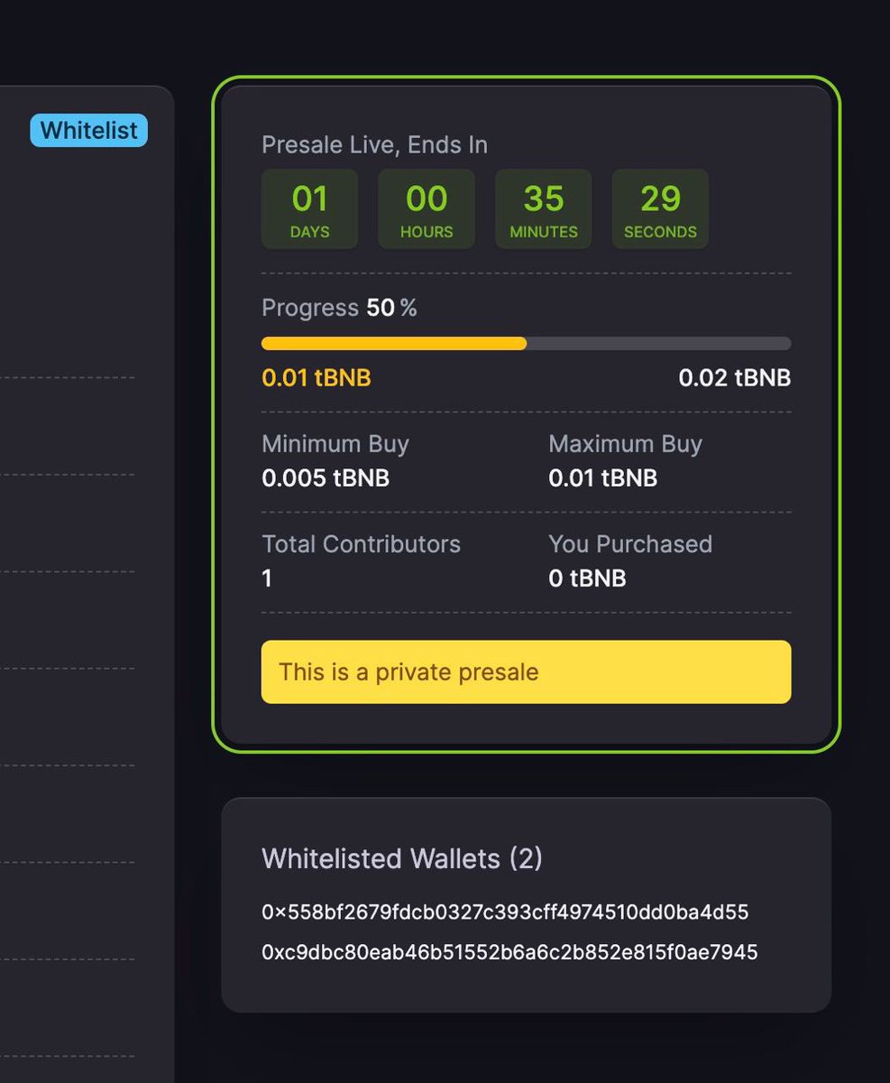The width and height of the screenshot is (890, 1083).
Task: Click the 'This is a private presale' banner
Action: (x=526, y=671)
